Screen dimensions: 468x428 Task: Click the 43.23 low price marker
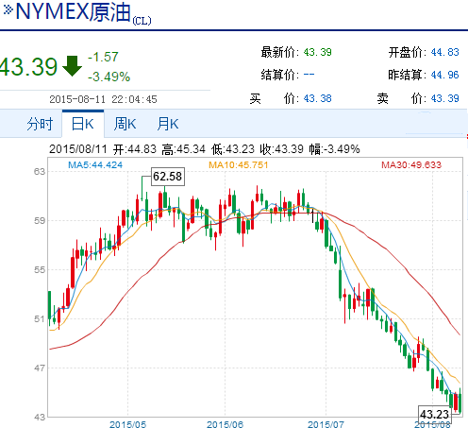(435, 414)
